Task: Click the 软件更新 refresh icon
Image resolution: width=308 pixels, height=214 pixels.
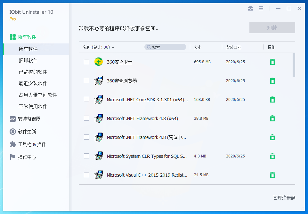Action: [x=13, y=132]
